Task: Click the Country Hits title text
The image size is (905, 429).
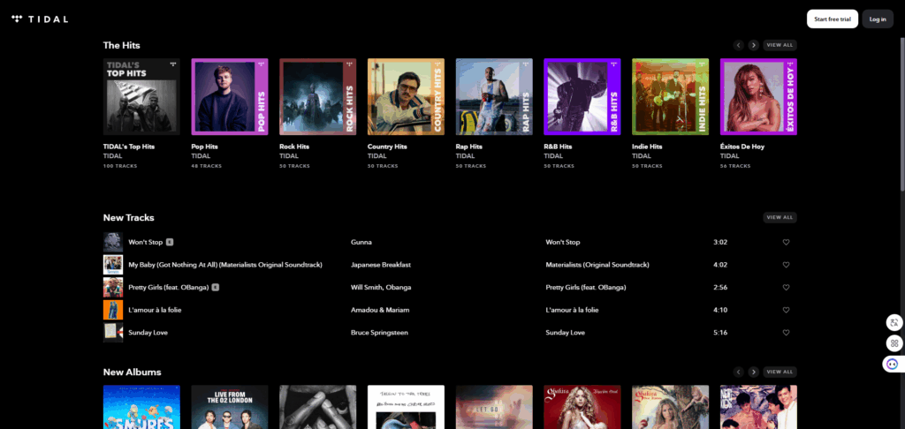Action: pyautogui.click(x=387, y=147)
